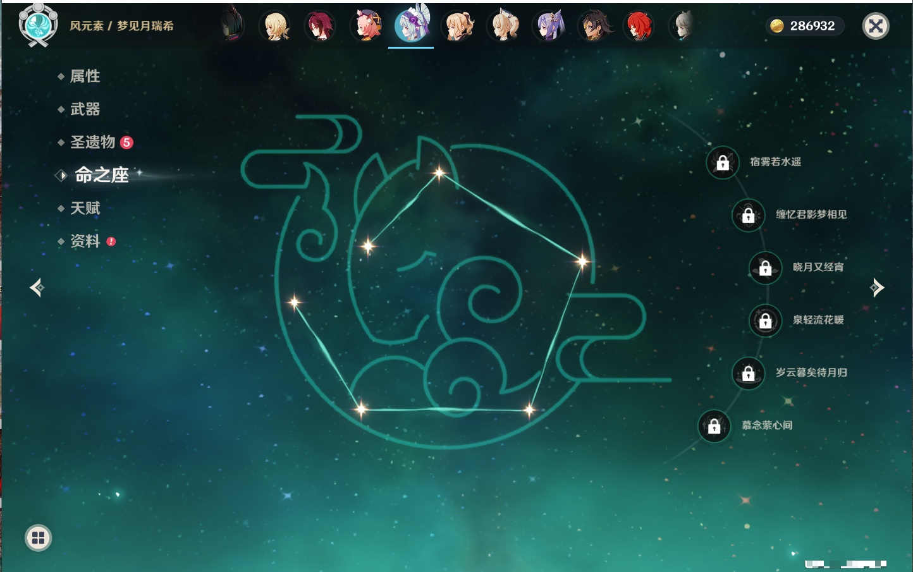Inspect the locked constellation 慕念萦心间

[714, 426]
